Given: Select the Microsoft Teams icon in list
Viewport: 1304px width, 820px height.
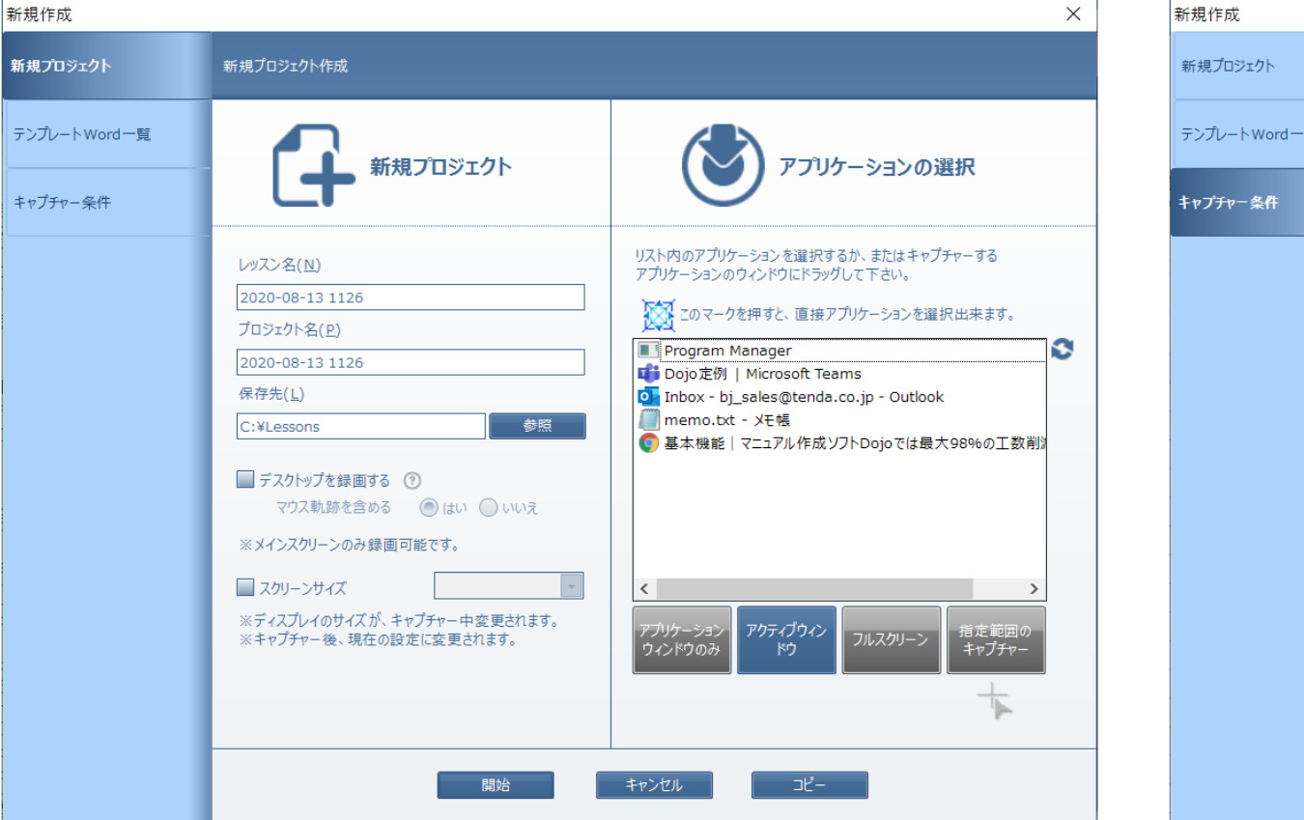Looking at the screenshot, I should [x=648, y=374].
